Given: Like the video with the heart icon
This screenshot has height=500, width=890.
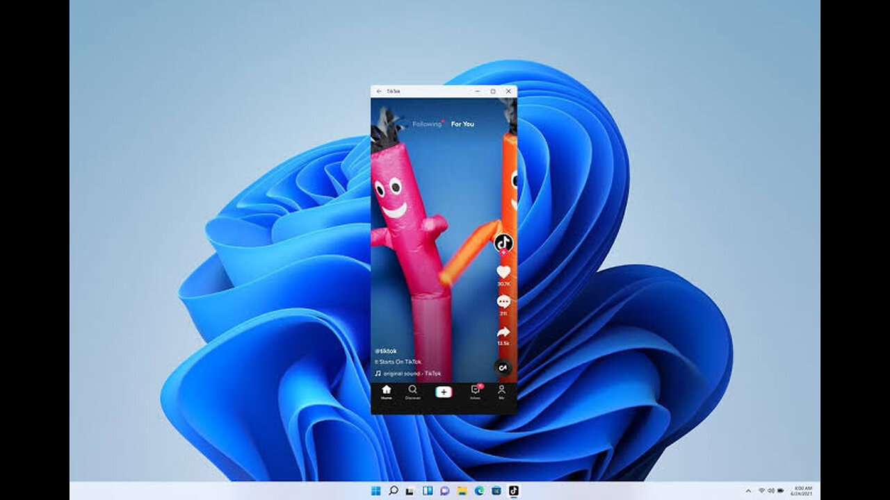Looking at the screenshot, I should click(x=503, y=272).
